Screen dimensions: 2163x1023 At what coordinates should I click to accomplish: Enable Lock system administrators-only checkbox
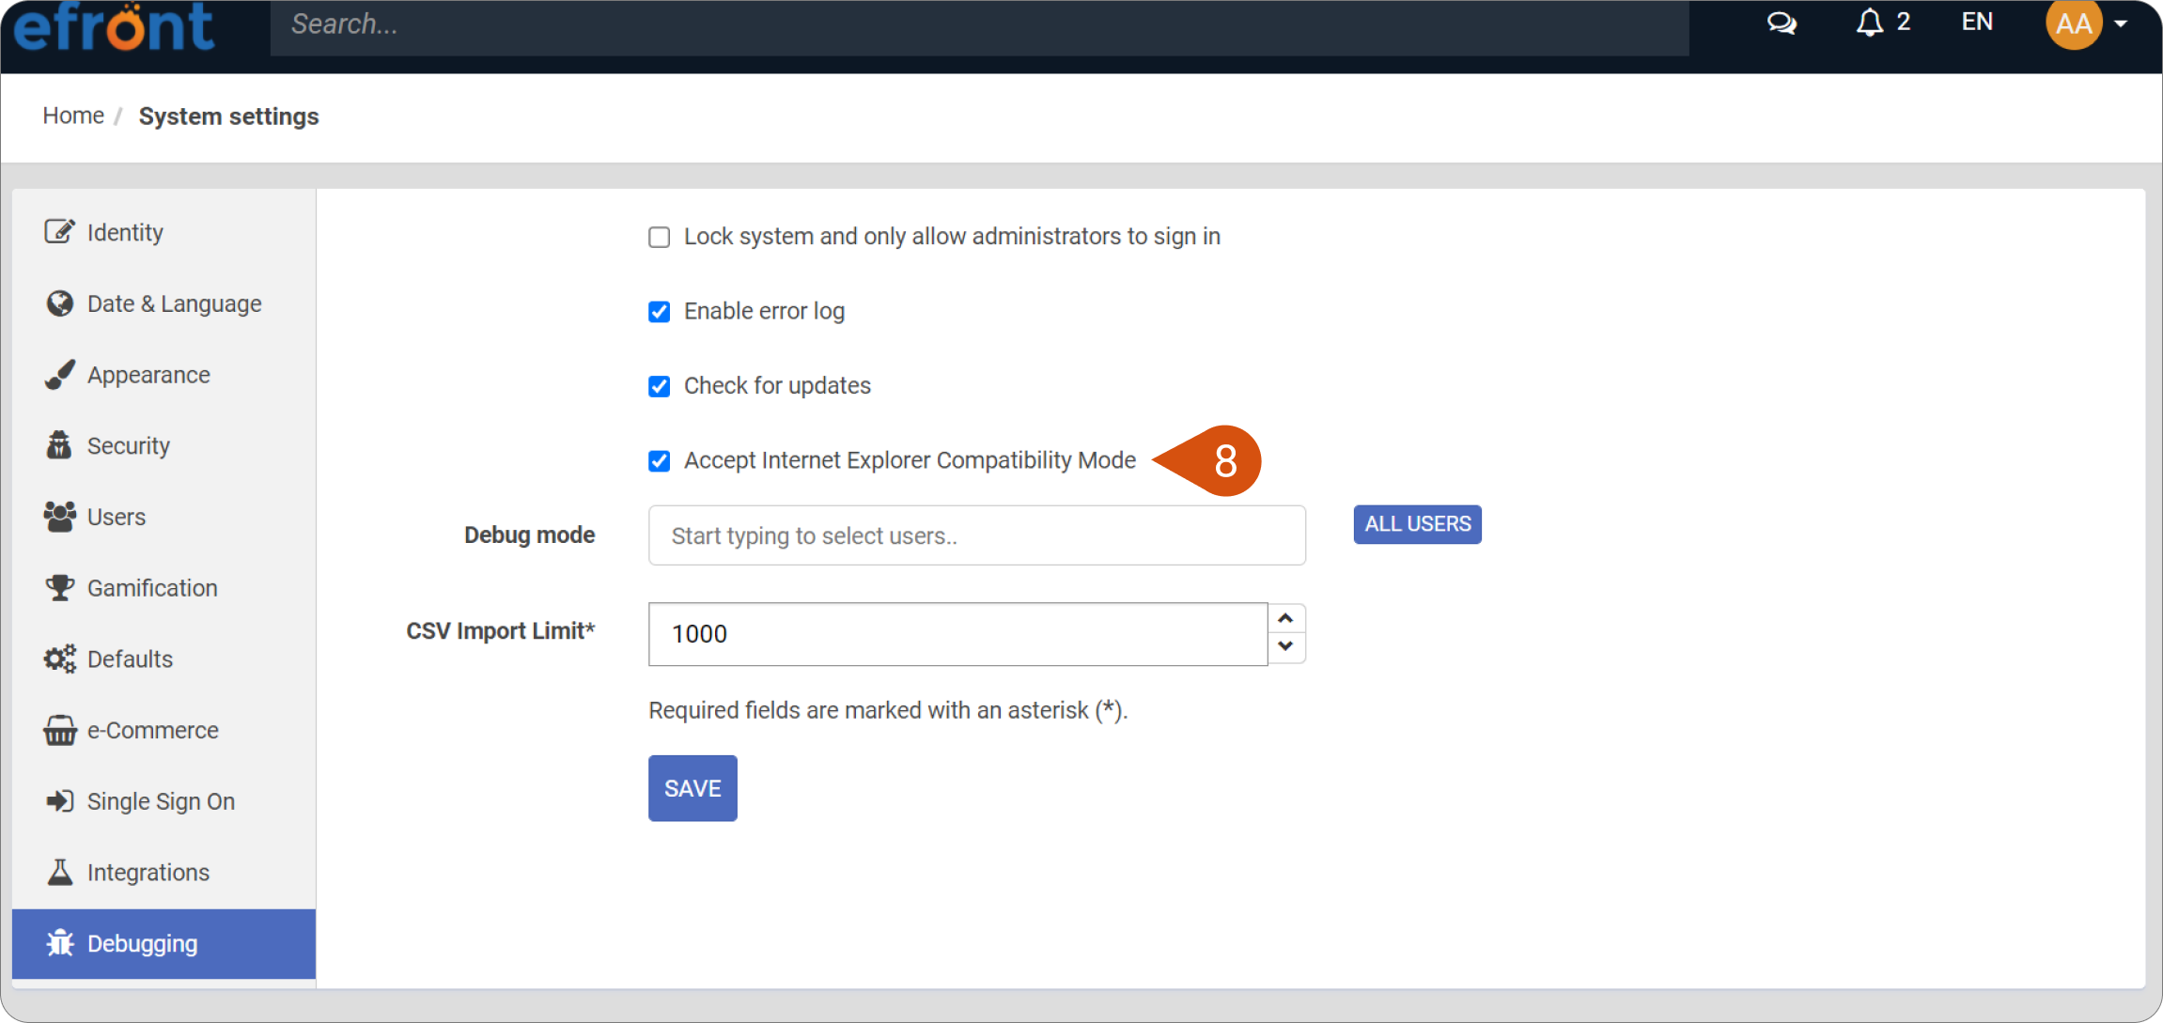pos(660,237)
